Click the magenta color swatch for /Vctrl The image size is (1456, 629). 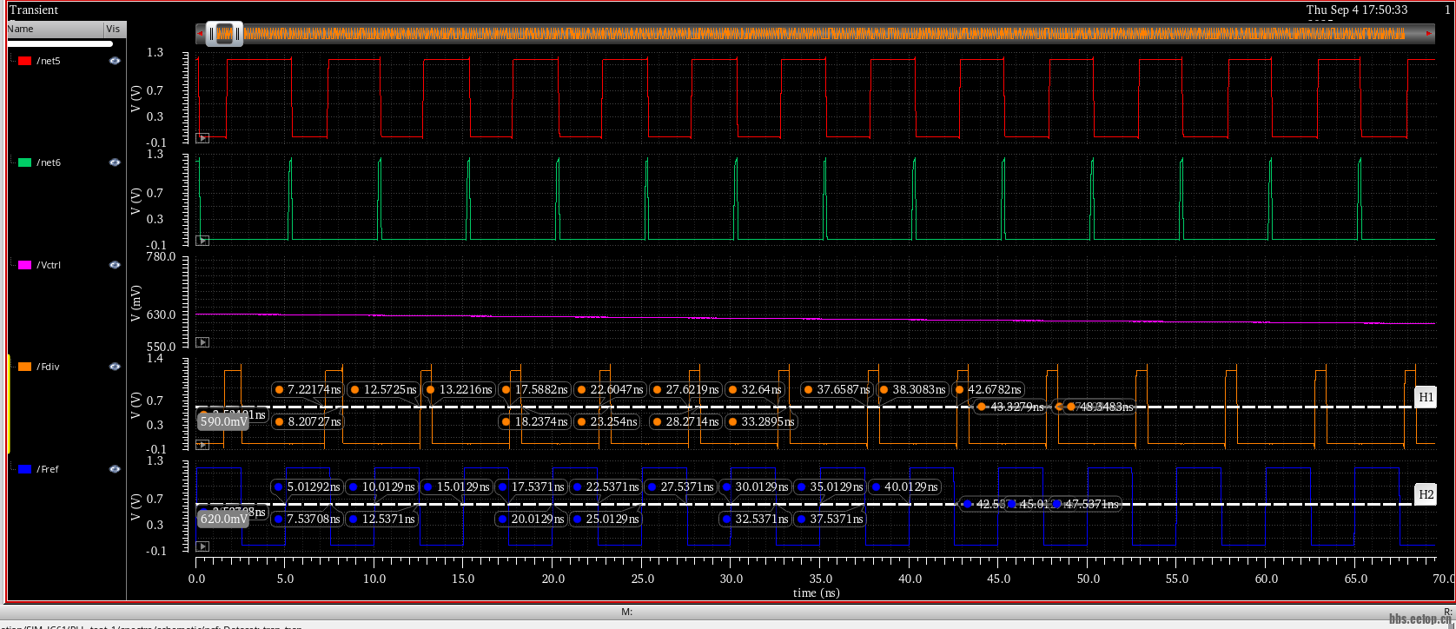pos(24,265)
